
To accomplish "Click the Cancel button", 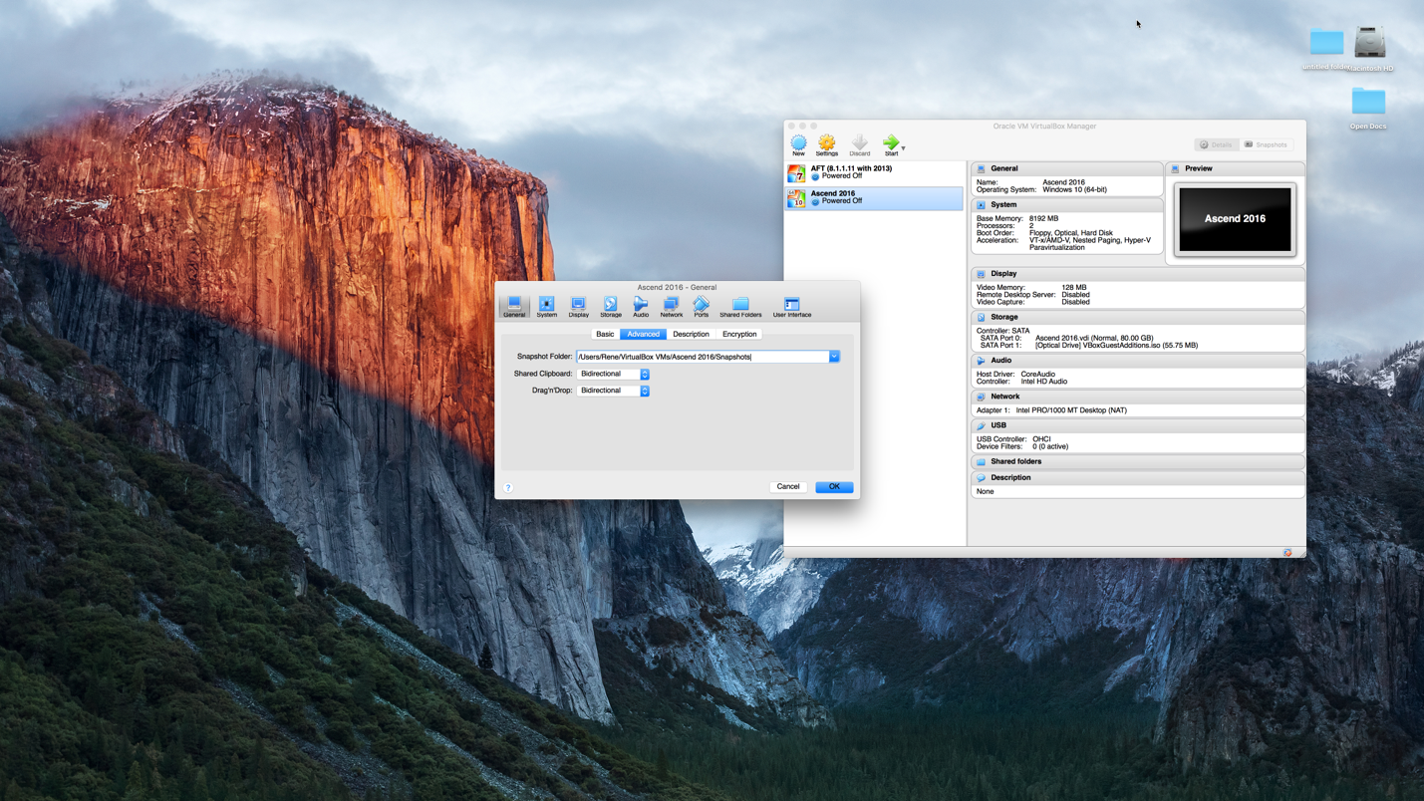I will [788, 487].
